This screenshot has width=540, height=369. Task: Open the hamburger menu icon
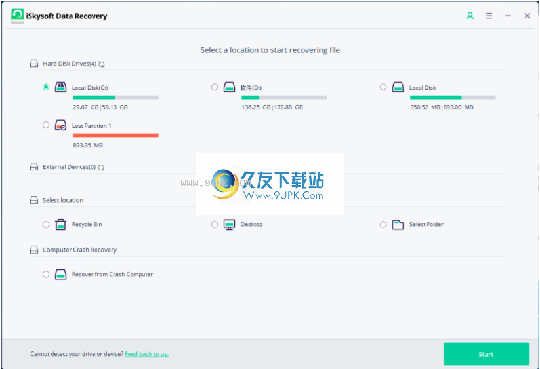[x=489, y=16]
